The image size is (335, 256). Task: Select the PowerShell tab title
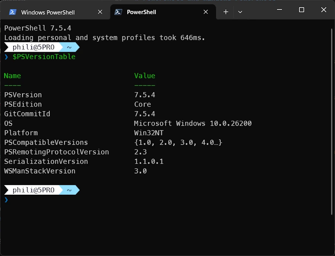point(141,12)
